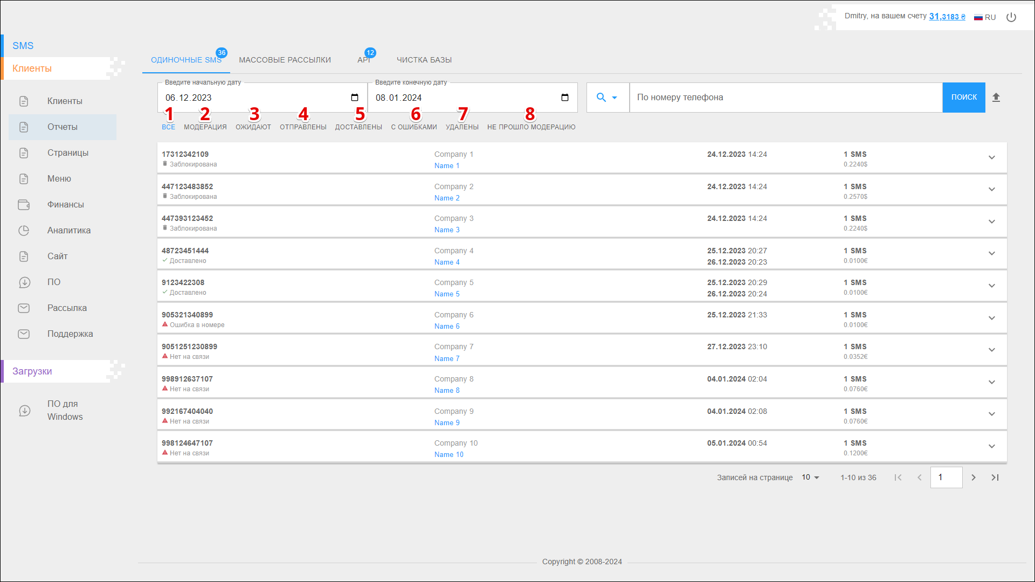
Task: Click the Финансы wallet icon in sidebar
Action: (24, 205)
